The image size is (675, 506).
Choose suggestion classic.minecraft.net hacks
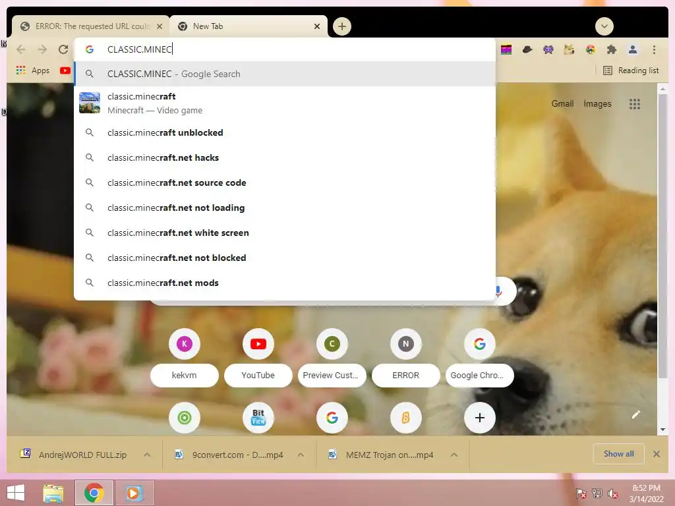point(285,157)
